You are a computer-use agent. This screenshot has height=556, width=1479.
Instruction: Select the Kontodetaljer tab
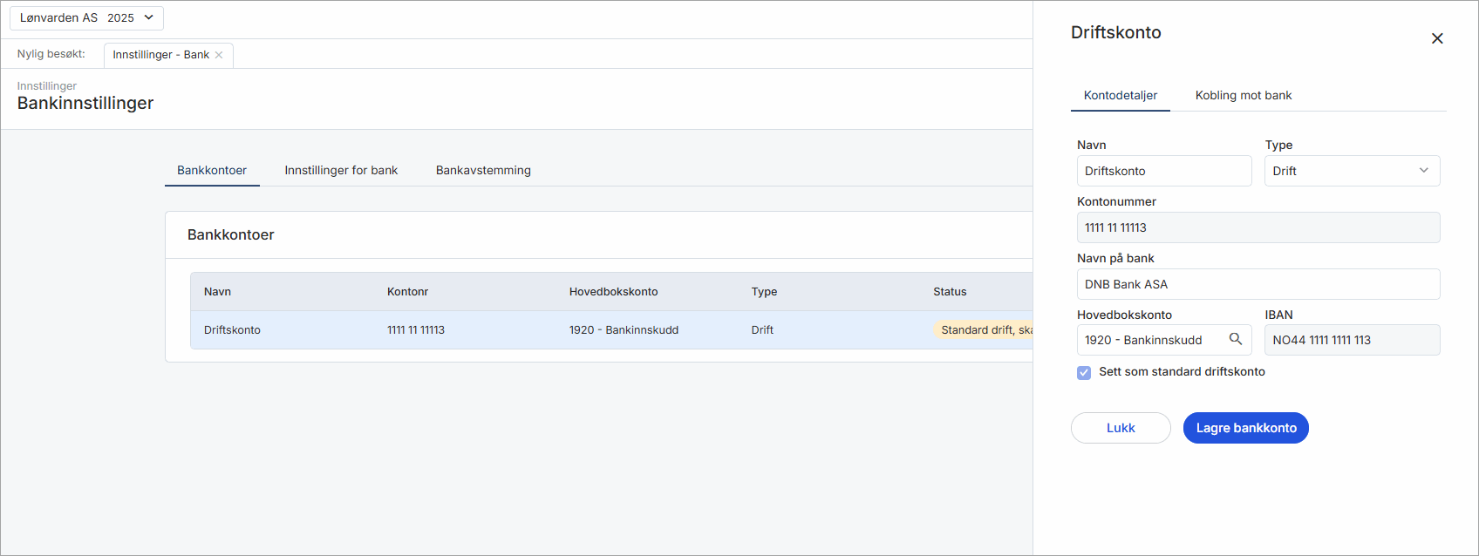1120,95
